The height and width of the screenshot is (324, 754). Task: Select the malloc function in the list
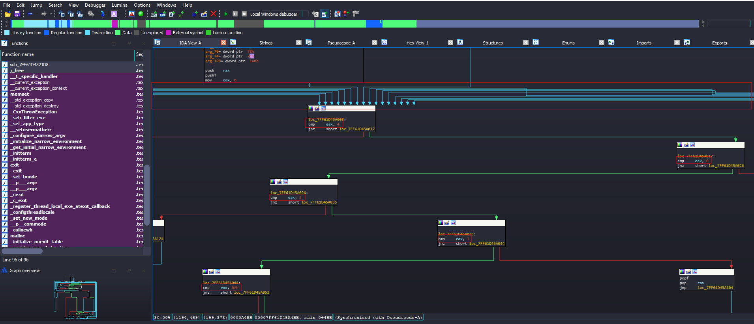point(18,236)
